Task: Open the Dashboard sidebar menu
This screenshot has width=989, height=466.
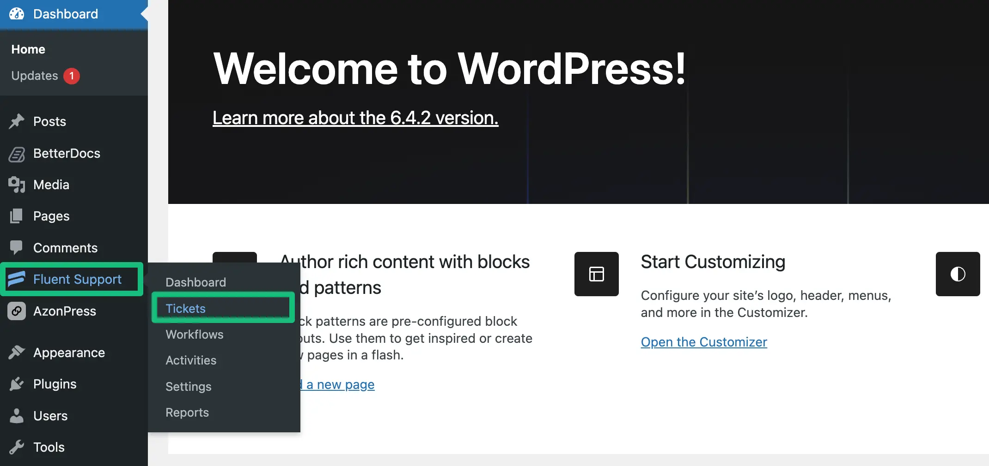Action: (x=74, y=14)
